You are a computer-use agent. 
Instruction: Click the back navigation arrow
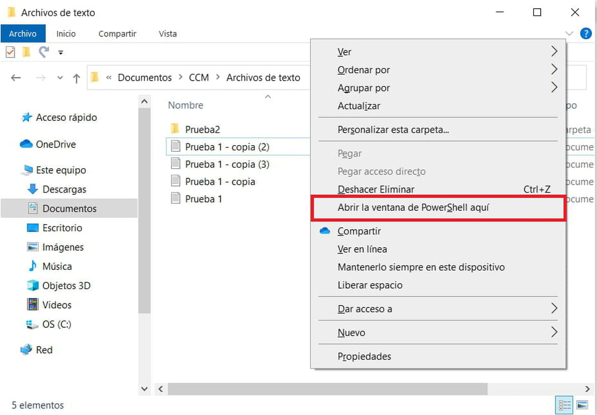coord(15,77)
